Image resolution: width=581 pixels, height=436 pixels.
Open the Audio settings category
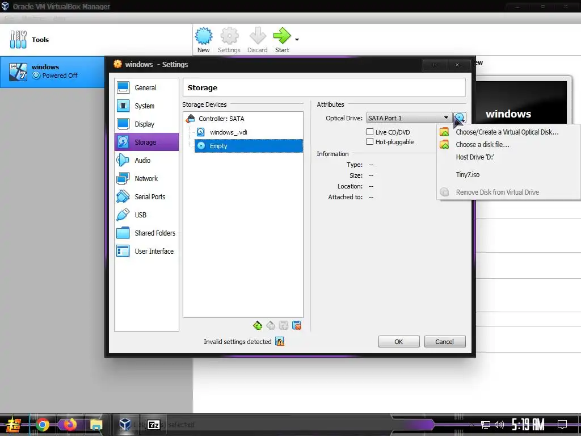[146, 160]
